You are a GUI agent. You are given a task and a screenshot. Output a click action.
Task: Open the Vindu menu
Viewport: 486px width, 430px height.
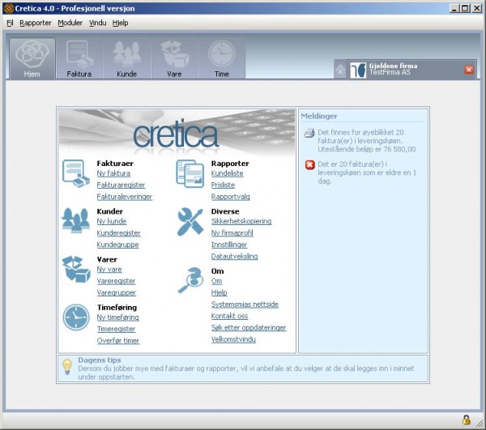coord(98,23)
